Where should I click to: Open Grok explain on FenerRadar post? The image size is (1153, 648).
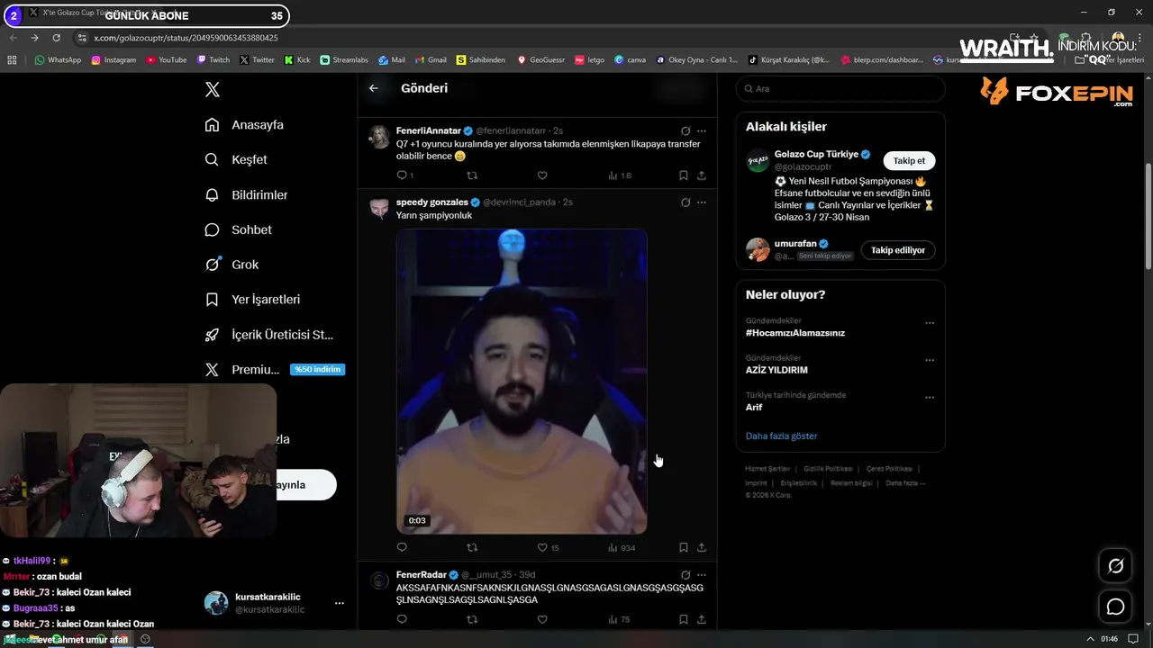click(685, 574)
